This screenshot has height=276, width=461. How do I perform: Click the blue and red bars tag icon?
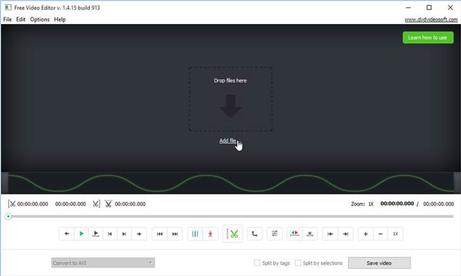pyautogui.click(x=195, y=234)
